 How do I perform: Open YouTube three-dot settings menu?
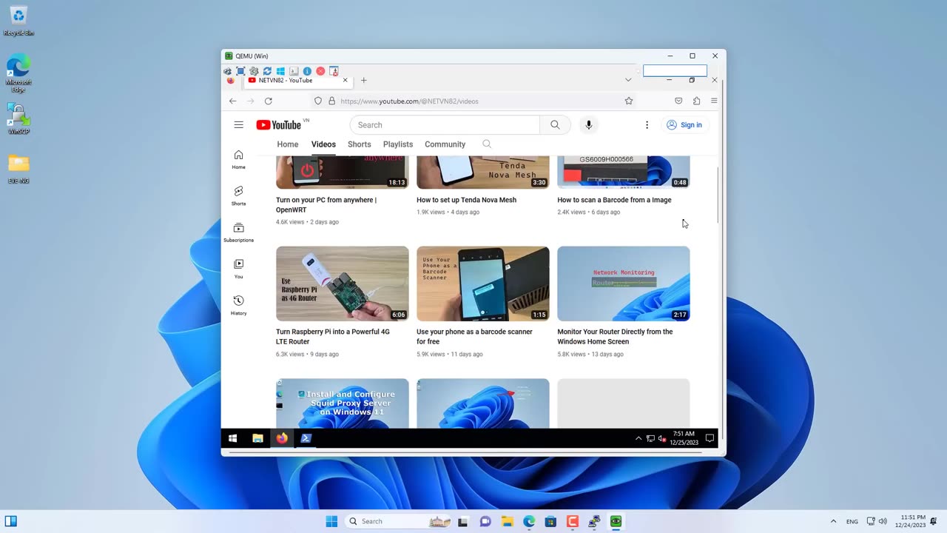647,125
